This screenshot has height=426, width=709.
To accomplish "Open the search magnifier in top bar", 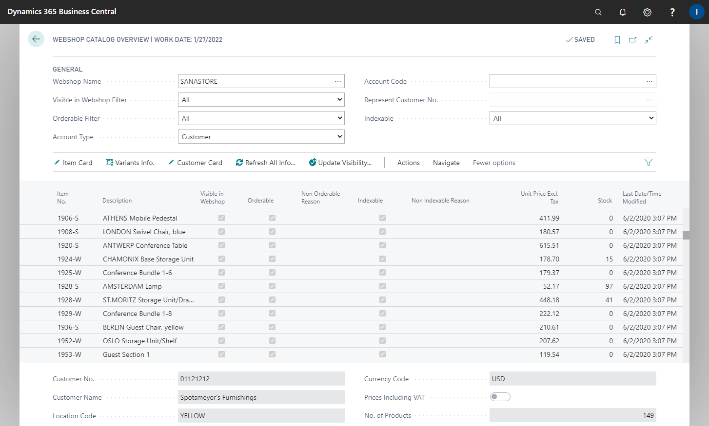I will pos(598,12).
